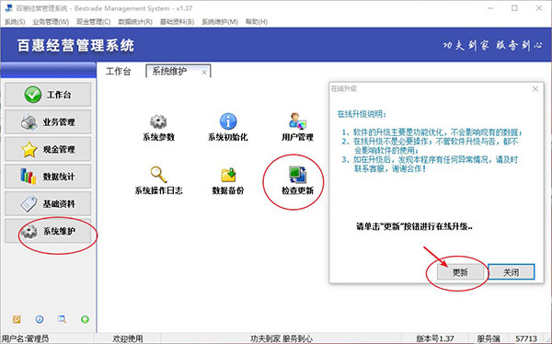Open the 现金管理(C) menu
This screenshot has width=552, height=344.
[x=94, y=22]
